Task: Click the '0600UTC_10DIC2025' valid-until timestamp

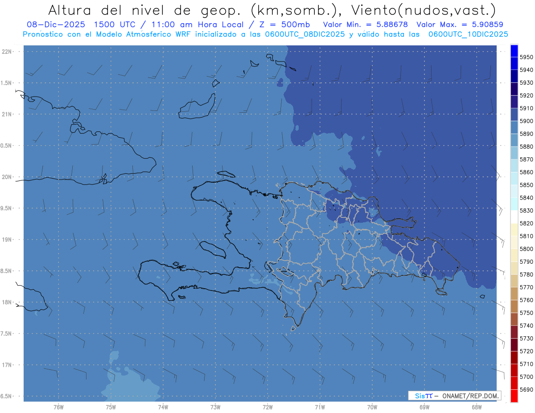Action: 468,34
